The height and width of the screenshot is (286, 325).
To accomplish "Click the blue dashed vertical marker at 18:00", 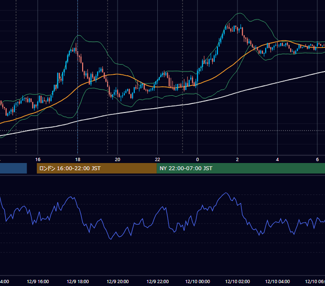I will pyautogui.click(x=78, y=77).
